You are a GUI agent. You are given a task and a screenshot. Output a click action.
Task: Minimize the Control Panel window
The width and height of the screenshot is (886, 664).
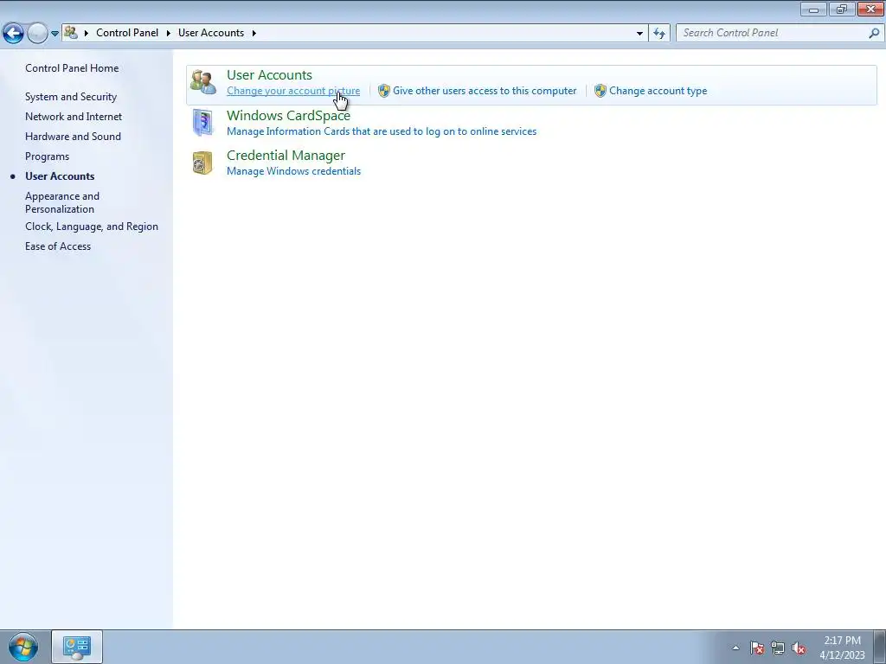point(813,9)
